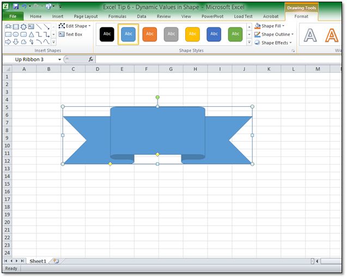Viewport: 347px width, 278px height.
Task: Select the arc curve shape
Action: (39, 41)
